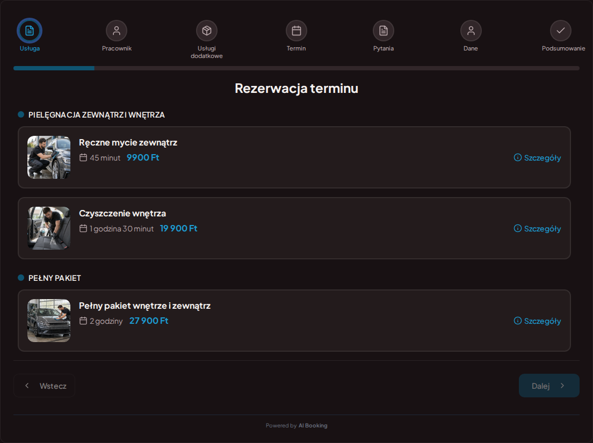Open Szczegóły for Pełny pakiet wnętrze i zewnątrz
Screen dimensions: 593x443
tap(537, 321)
